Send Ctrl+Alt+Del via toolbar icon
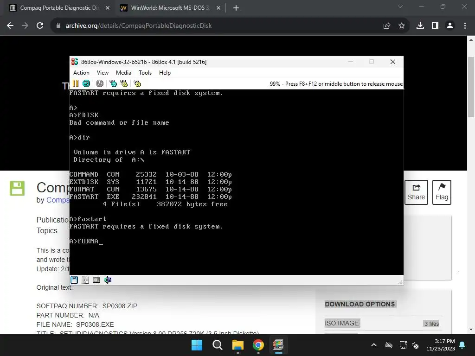This screenshot has height=356, width=475. point(113,83)
